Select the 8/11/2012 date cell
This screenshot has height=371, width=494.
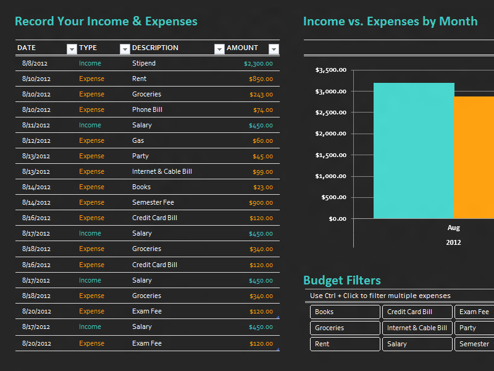[36, 126]
